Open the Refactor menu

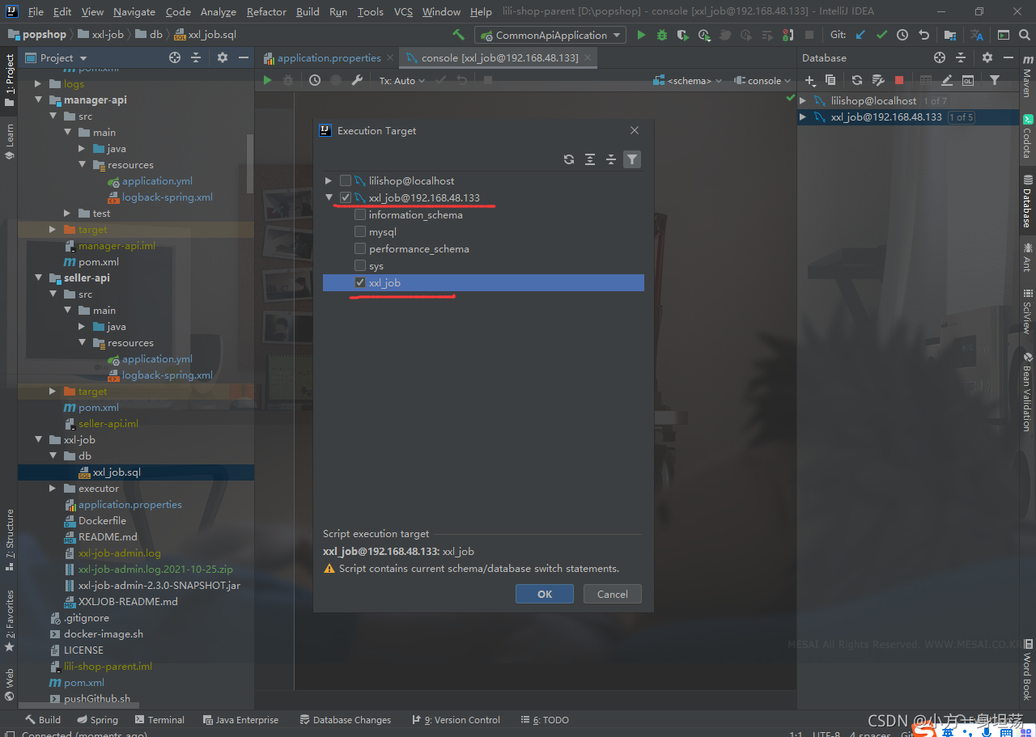(266, 11)
